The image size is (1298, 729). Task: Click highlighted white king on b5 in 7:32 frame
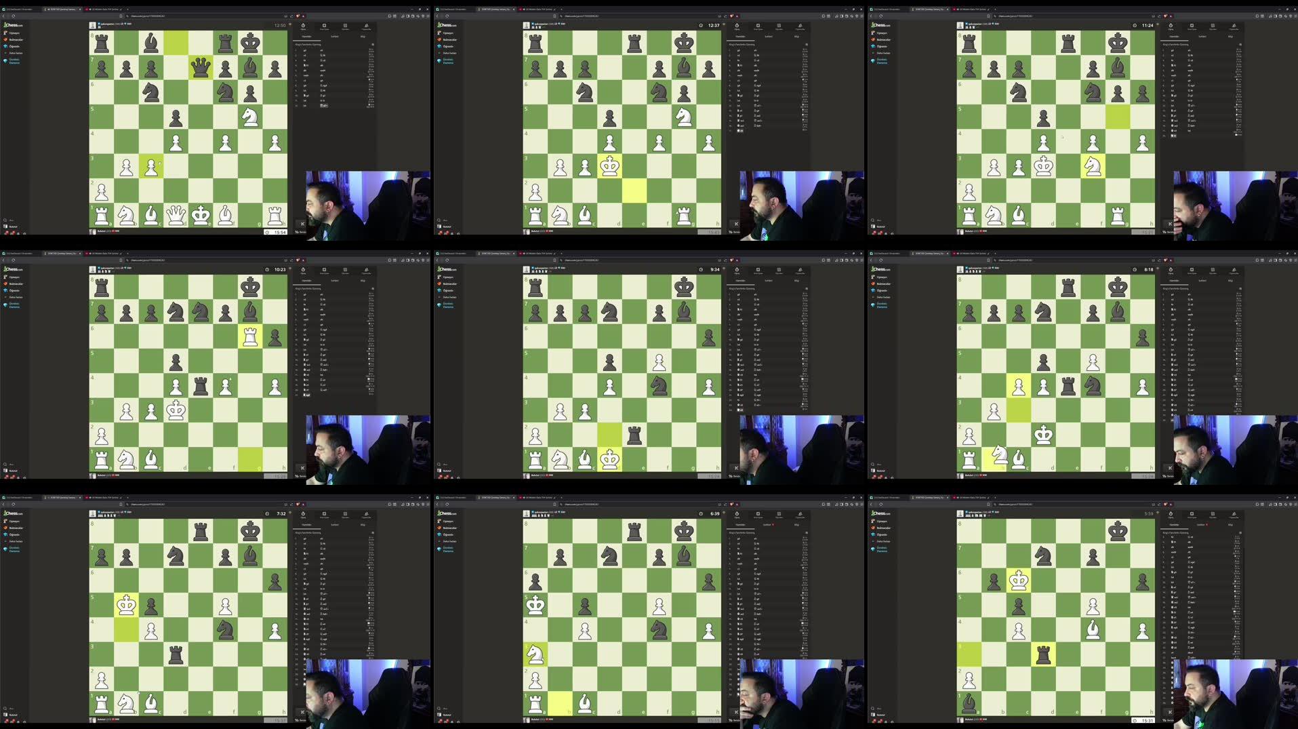coord(126,605)
